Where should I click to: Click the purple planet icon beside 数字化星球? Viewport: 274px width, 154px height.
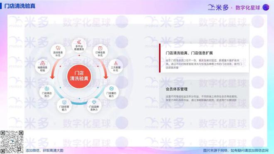point(266,7)
